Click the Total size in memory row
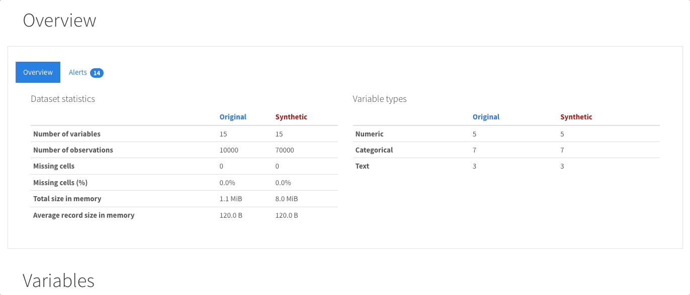 [67, 199]
